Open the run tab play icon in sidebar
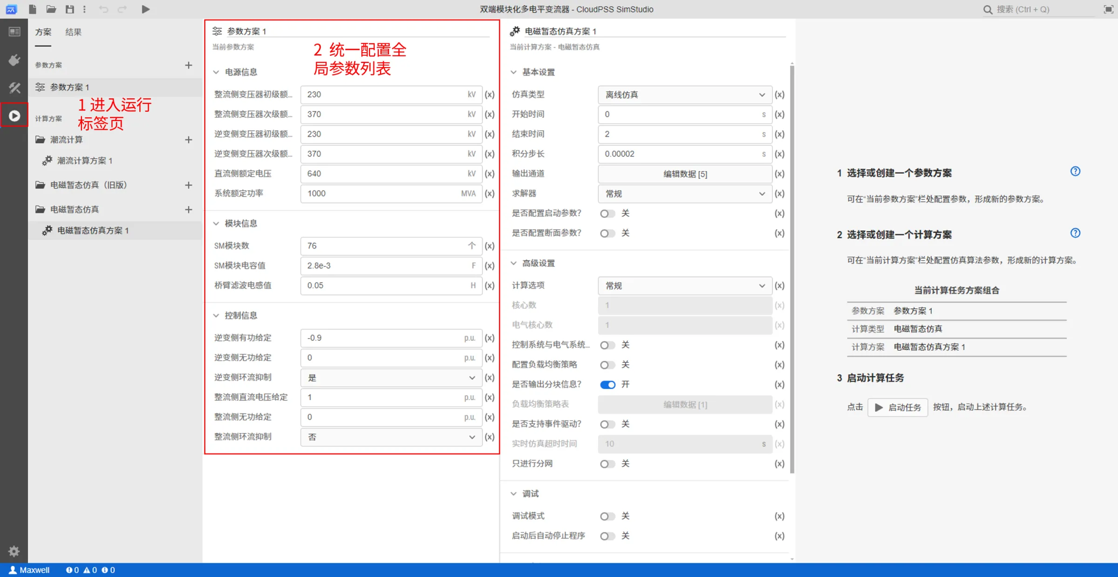 click(x=14, y=115)
